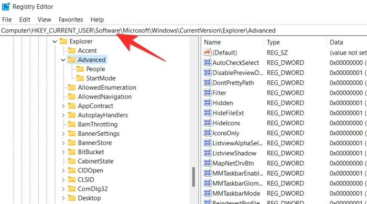Collapse the Advanced key
Image resolution: width=367 pixels, height=204 pixels.
[63, 60]
